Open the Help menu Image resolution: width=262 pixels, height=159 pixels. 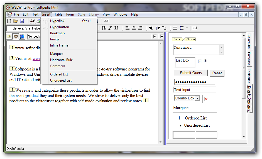134,14
